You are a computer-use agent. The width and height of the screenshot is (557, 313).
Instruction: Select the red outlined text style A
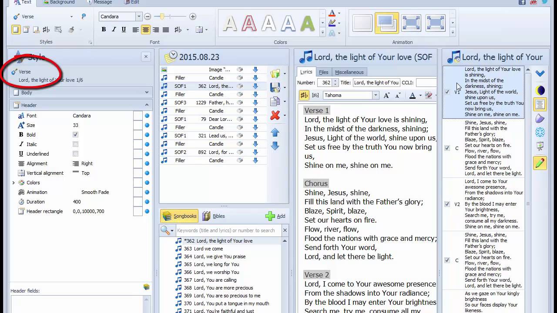click(249, 23)
